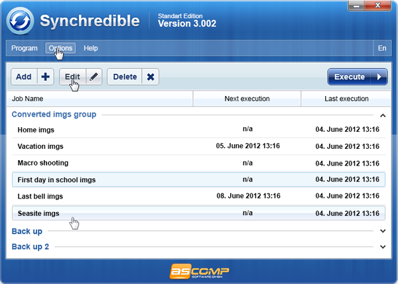This screenshot has width=398, height=284.
Task: Click the X icon beside Delete
Action: point(151,77)
